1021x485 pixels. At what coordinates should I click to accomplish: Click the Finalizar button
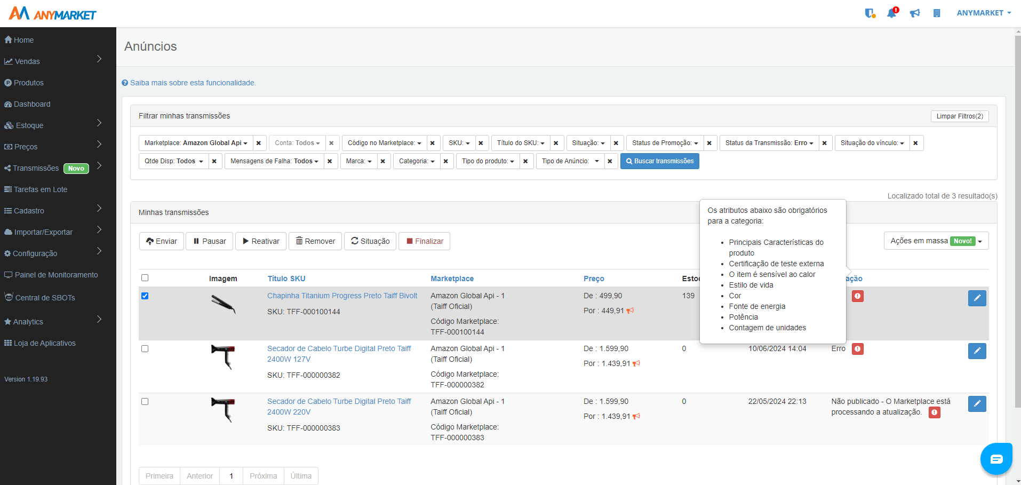(x=425, y=241)
